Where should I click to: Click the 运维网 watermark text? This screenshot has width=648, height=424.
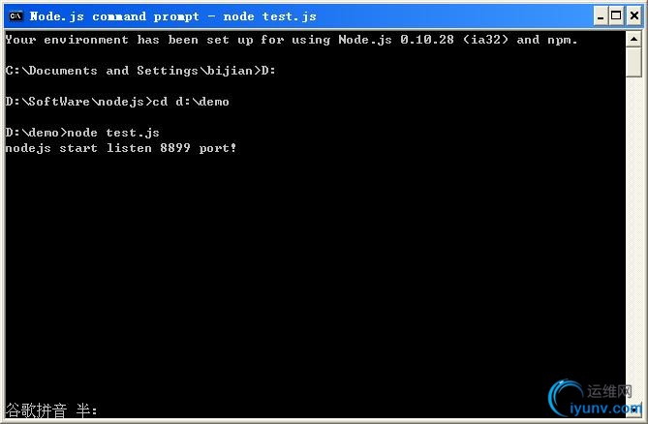pos(609,390)
